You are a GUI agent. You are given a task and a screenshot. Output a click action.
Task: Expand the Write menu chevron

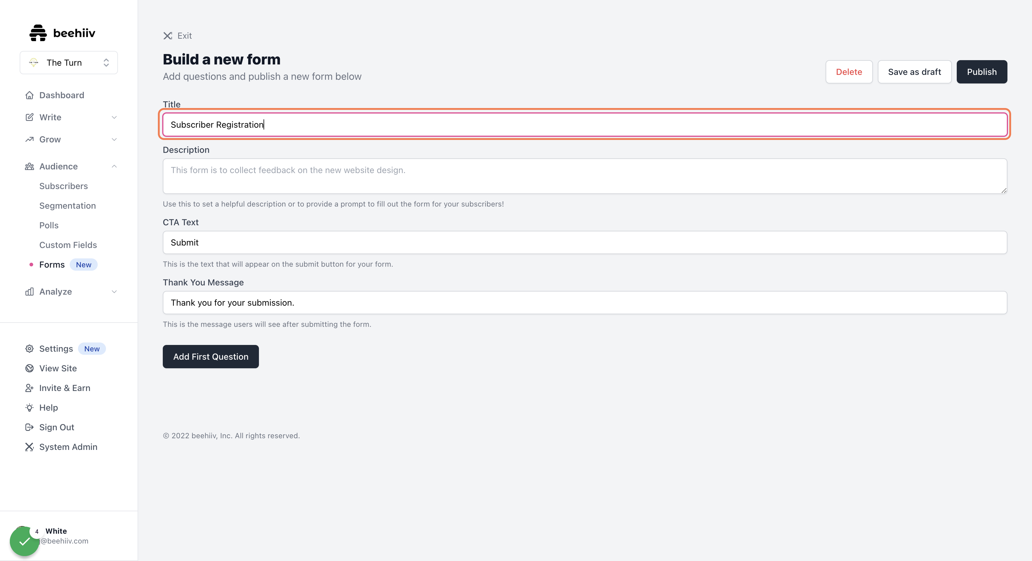pos(114,117)
